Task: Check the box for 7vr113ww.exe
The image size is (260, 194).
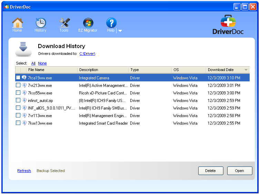Action: 18,115
